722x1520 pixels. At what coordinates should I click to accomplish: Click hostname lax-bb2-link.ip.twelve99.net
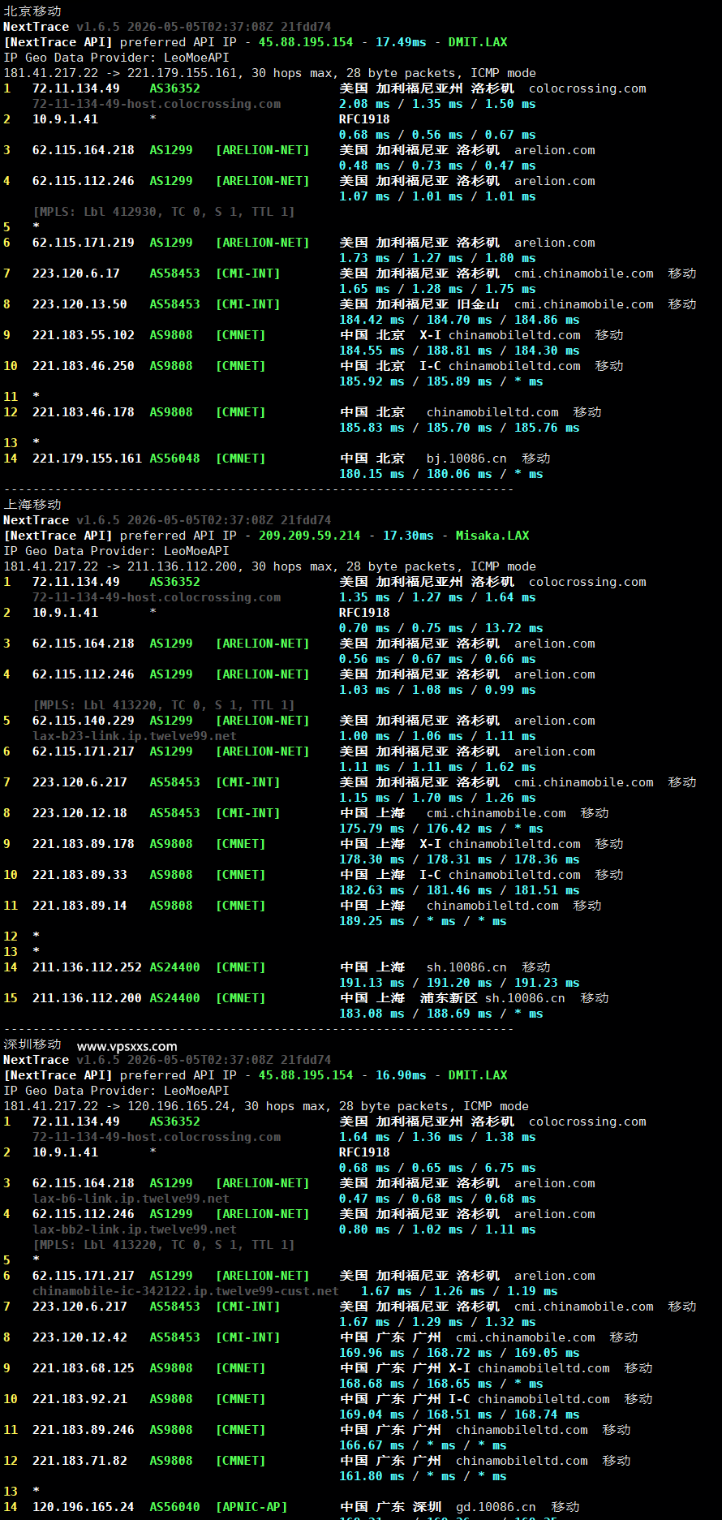coord(135,1229)
